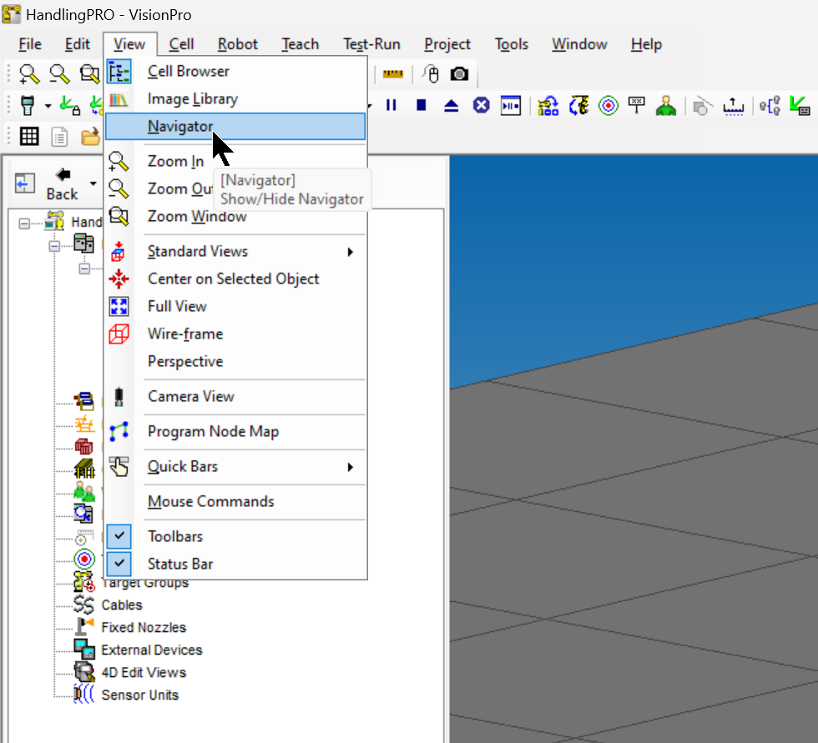Image resolution: width=818 pixels, height=743 pixels.
Task: Click the eject triangle icon in toolbar
Action: (452, 106)
